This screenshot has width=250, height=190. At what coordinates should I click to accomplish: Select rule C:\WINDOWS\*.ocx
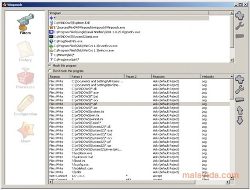click(x=139, y=100)
